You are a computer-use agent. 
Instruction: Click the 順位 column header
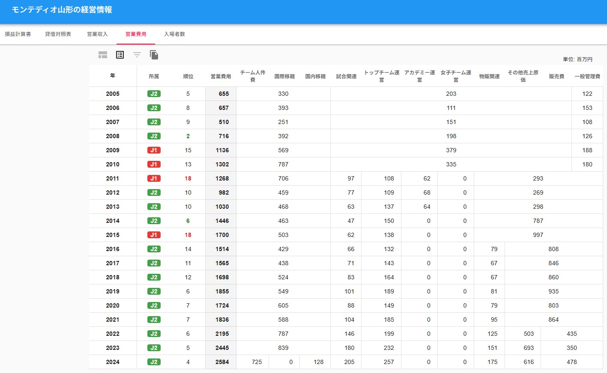188,76
